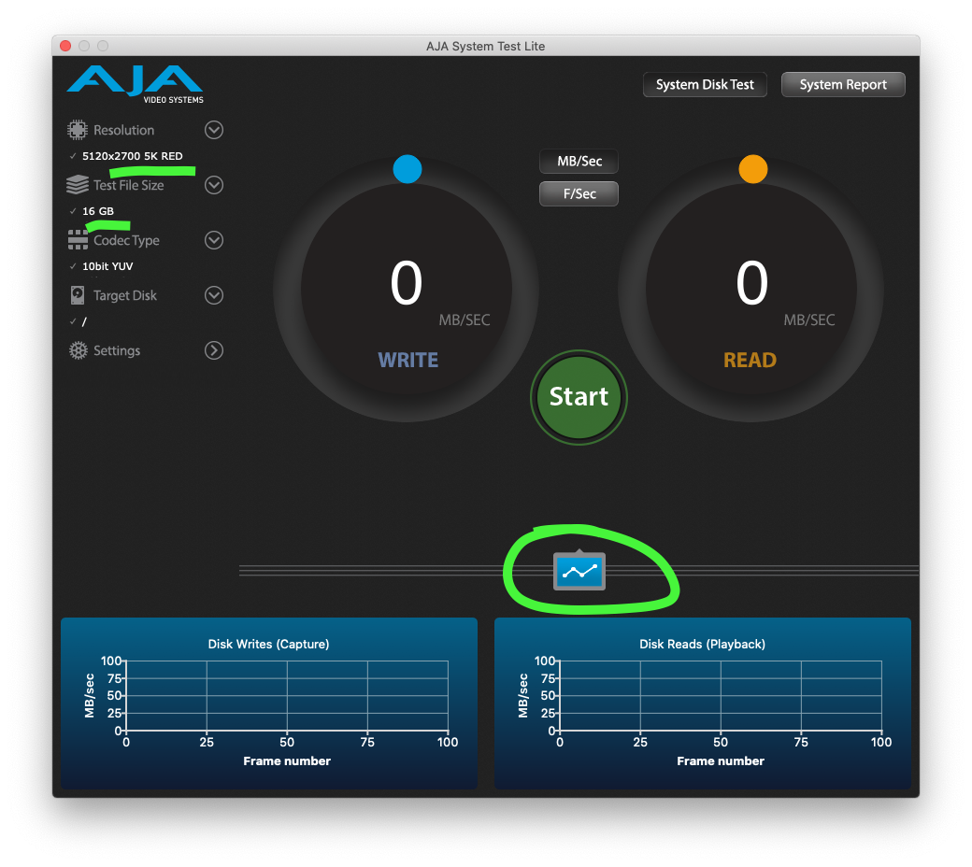The height and width of the screenshot is (867, 972).
Task: Expand the Codec Type dropdown
Action: click(x=214, y=240)
